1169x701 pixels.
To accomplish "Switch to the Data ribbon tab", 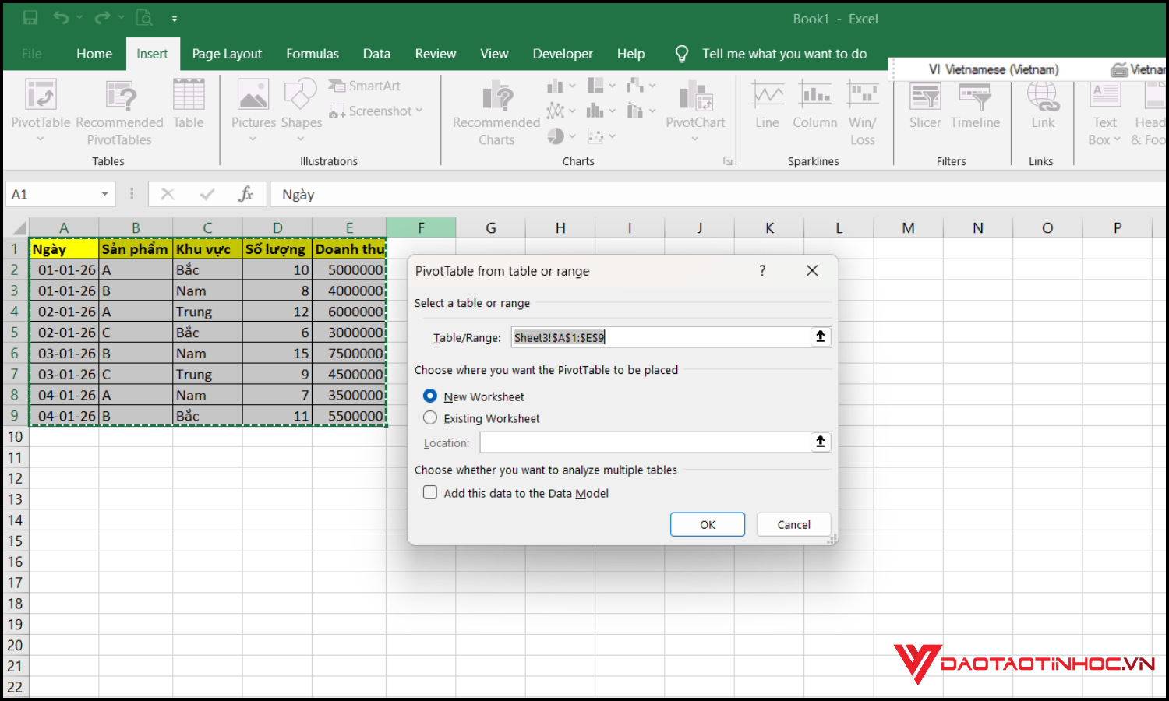I will click(x=376, y=53).
